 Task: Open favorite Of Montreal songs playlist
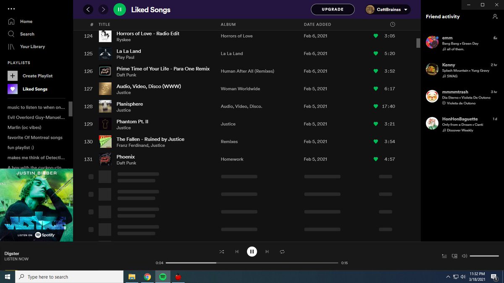[35, 138]
